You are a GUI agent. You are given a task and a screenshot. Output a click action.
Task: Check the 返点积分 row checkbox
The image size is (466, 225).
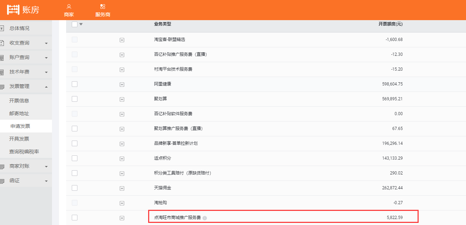[x=75, y=158]
